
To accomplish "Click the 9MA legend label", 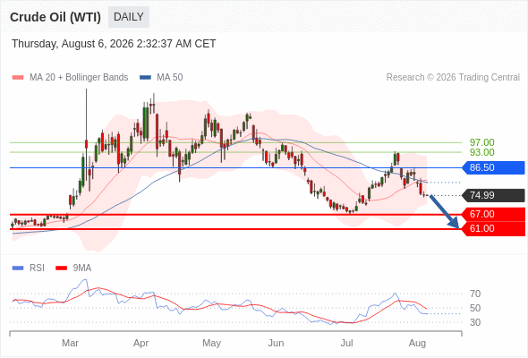I will (x=81, y=268).
